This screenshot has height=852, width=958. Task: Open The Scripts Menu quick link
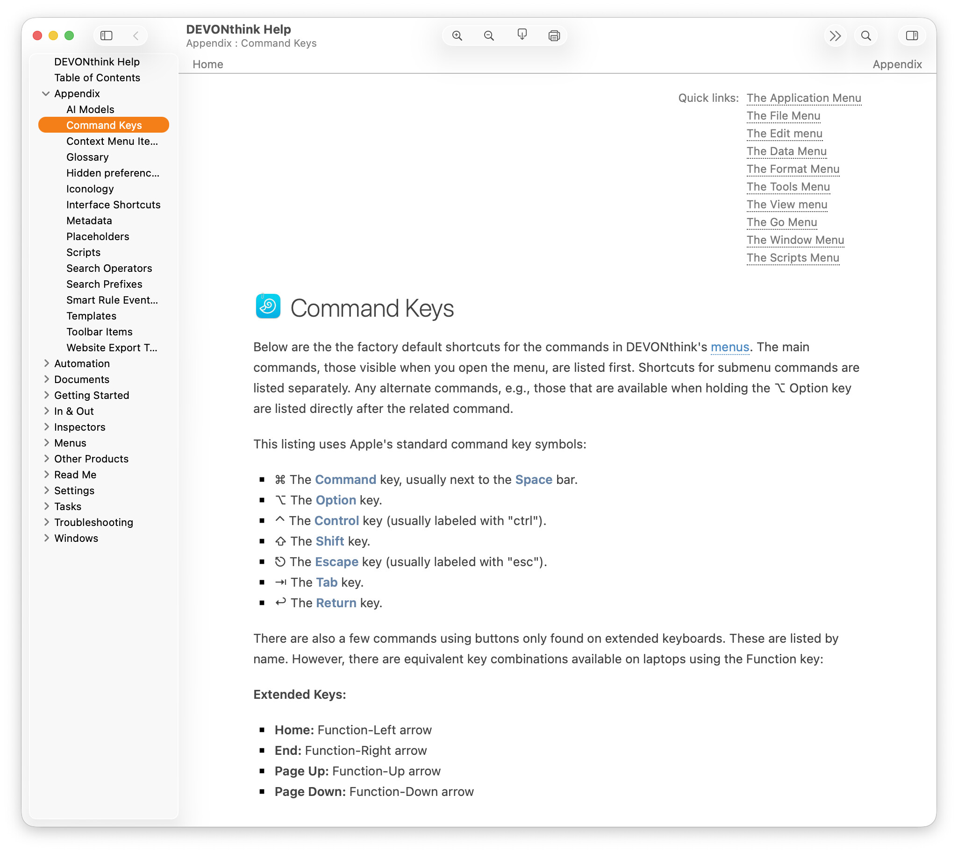point(793,258)
